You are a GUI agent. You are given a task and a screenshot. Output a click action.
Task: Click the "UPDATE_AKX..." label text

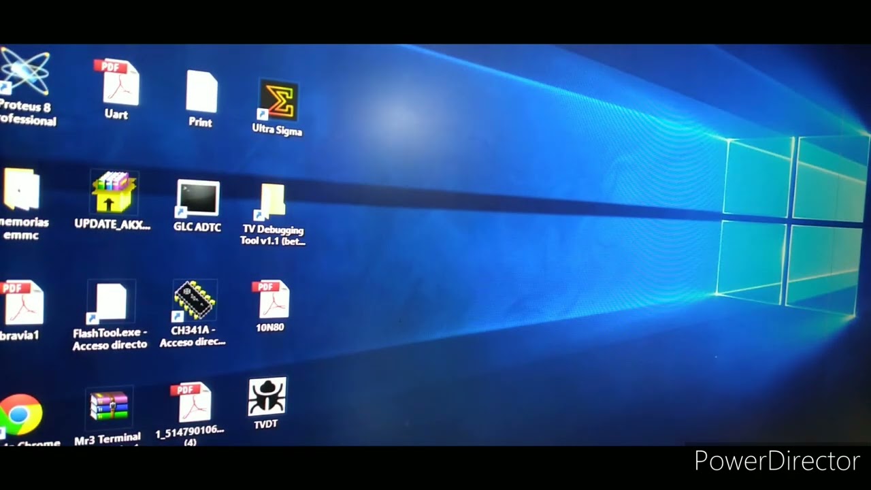tap(112, 224)
